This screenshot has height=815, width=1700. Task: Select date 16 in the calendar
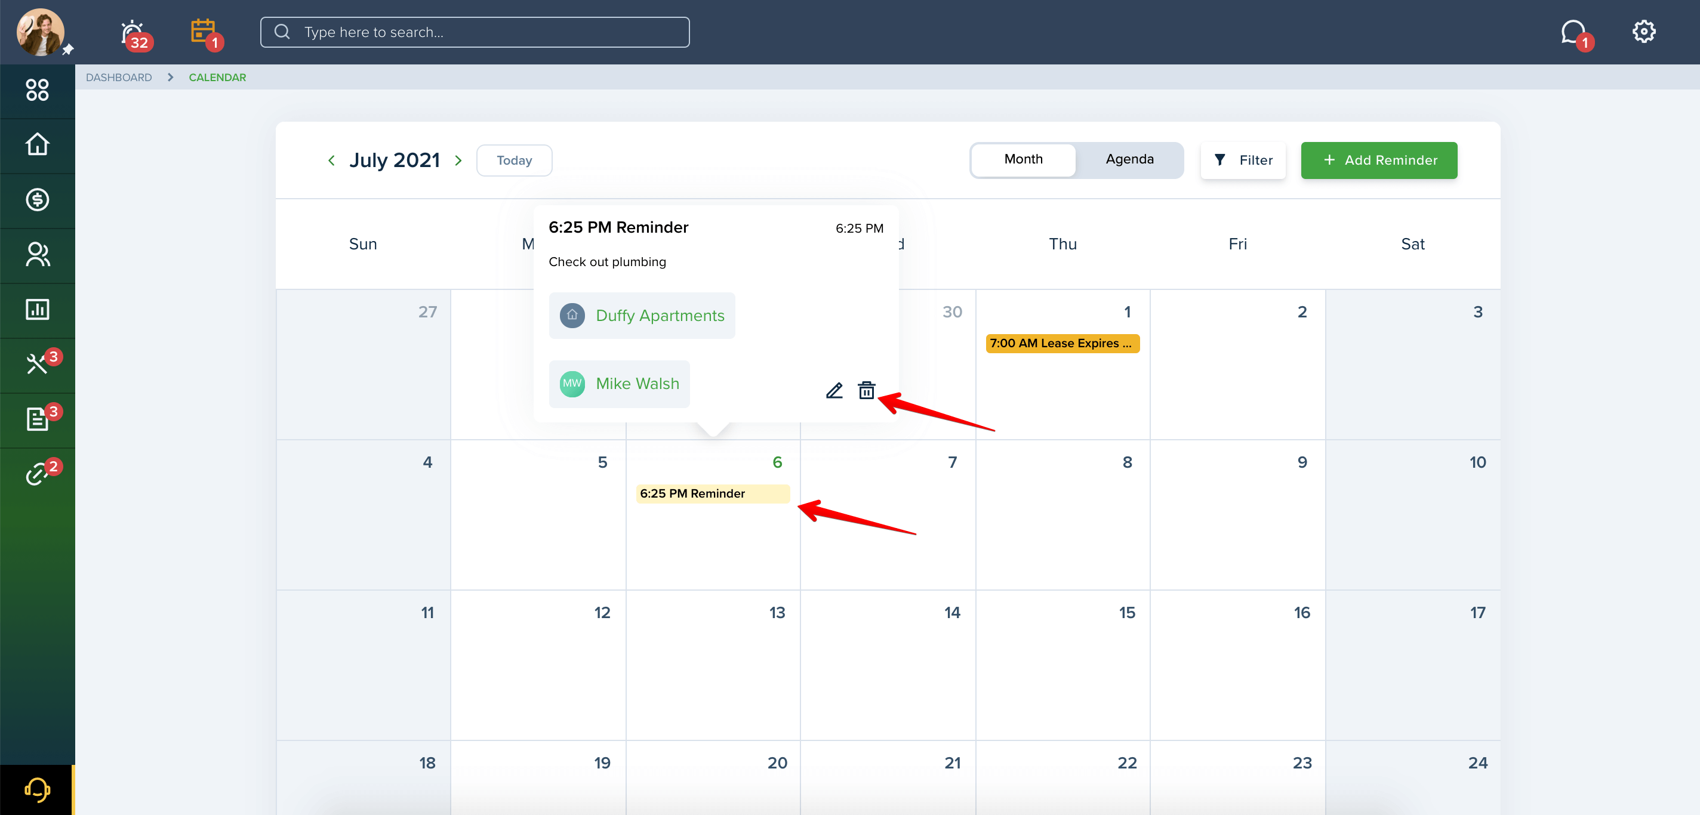click(x=1302, y=612)
